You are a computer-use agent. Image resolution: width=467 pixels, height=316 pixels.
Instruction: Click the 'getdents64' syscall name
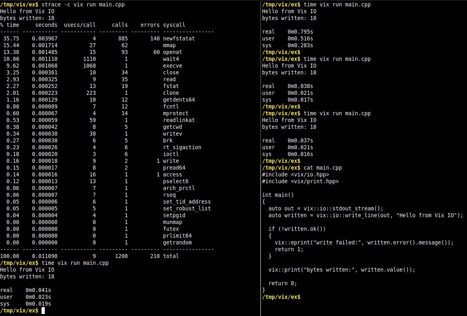click(179, 100)
